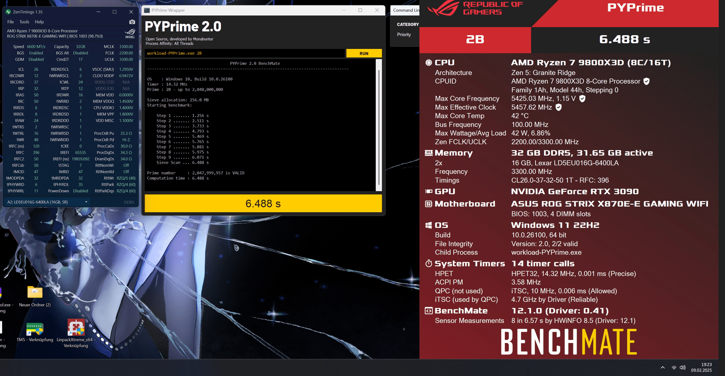Click the Sieve allocation: 256.0 MB line
This screenshot has width=725, height=376.
178,100
